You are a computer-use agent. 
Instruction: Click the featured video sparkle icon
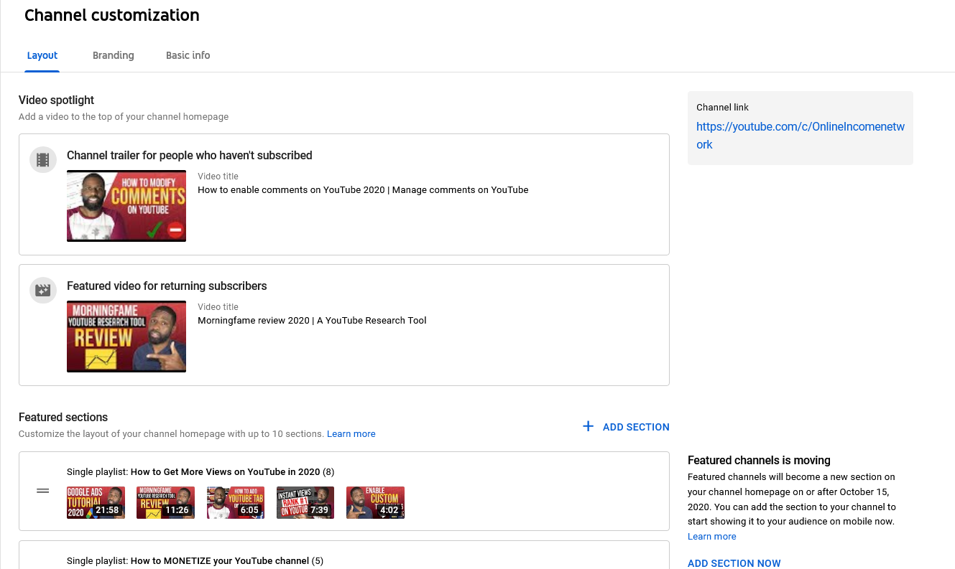43,290
